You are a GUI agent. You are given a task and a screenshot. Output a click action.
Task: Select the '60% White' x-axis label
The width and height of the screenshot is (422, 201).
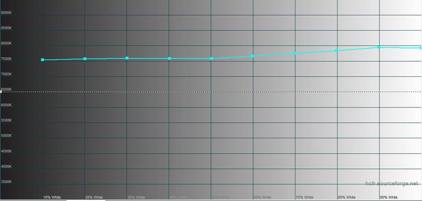263,197
